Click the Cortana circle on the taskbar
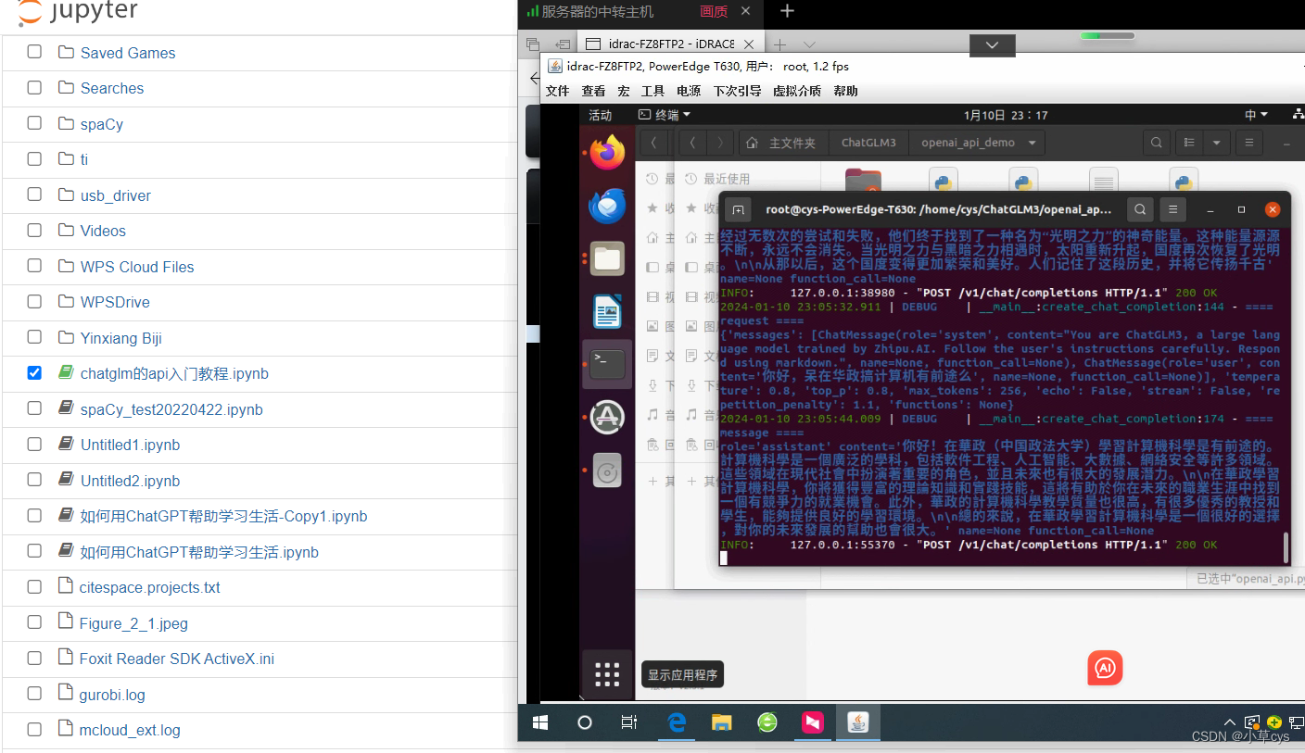The height and width of the screenshot is (753, 1305). click(x=585, y=722)
